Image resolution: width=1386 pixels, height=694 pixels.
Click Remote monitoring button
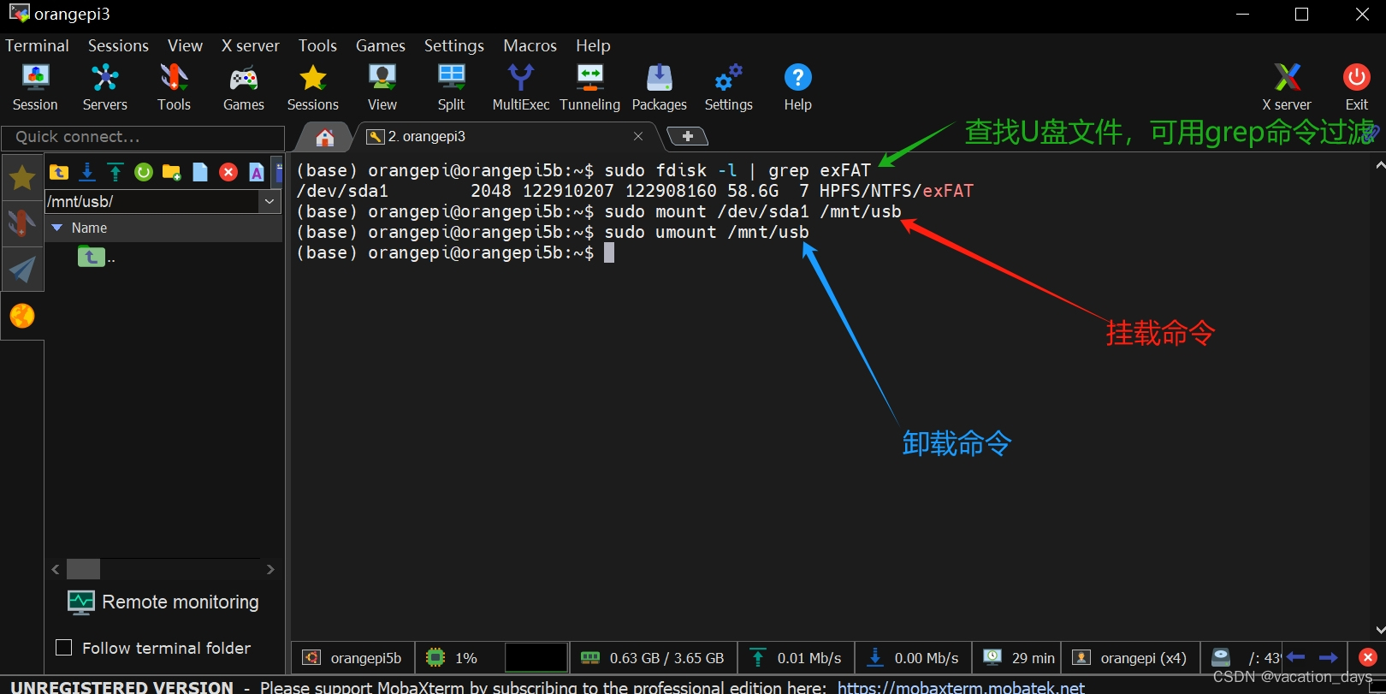(163, 602)
